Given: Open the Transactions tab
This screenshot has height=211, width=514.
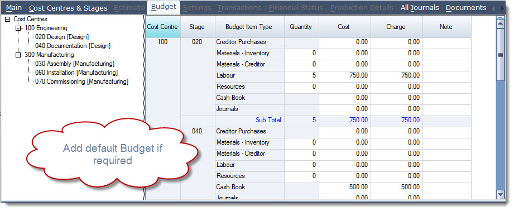Looking at the screenshot, I should click(239, 8).
